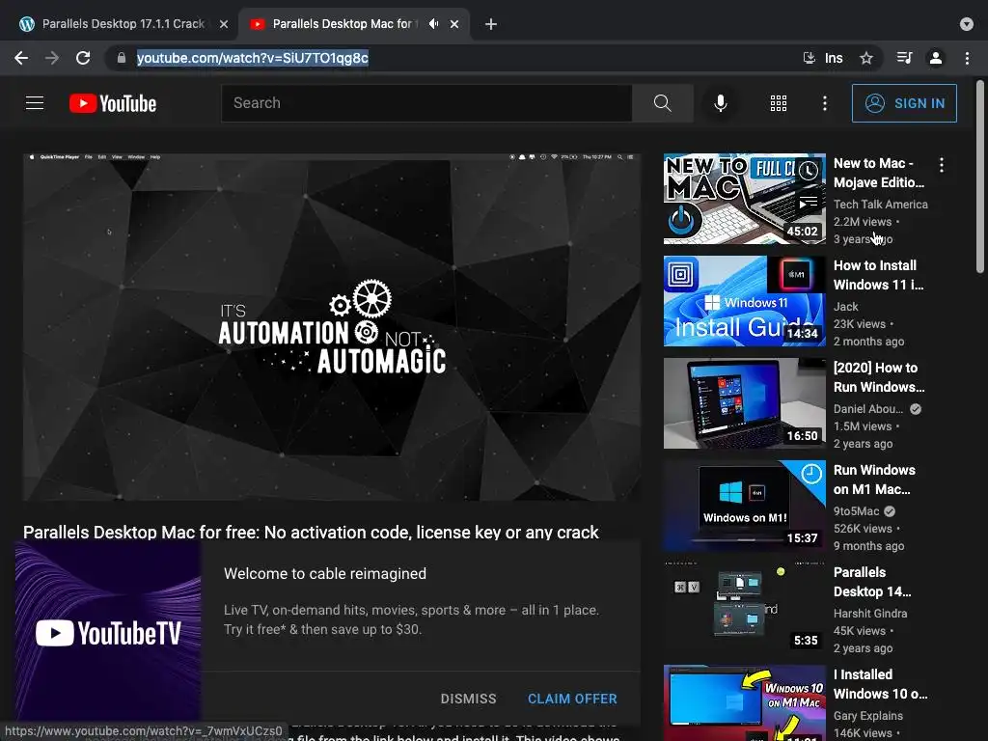Open the 5:35 Parallels Desktop thumbnail

[x=744, y=608]
